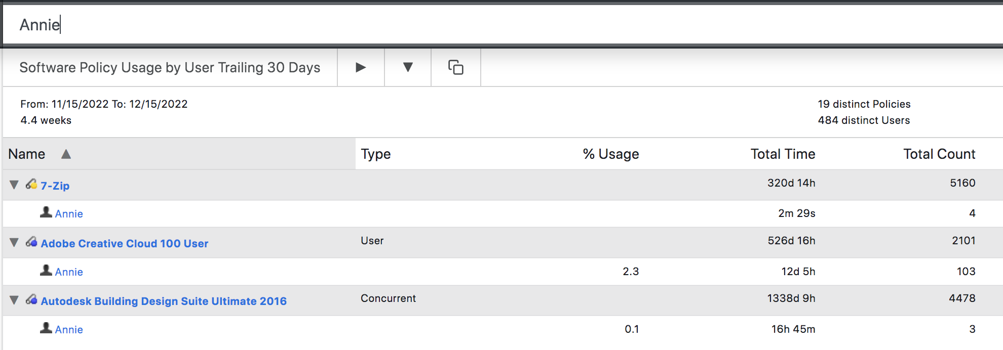Click the 4478 total count value
This screenshot has height=350, width=1003.
pos(962,298)
